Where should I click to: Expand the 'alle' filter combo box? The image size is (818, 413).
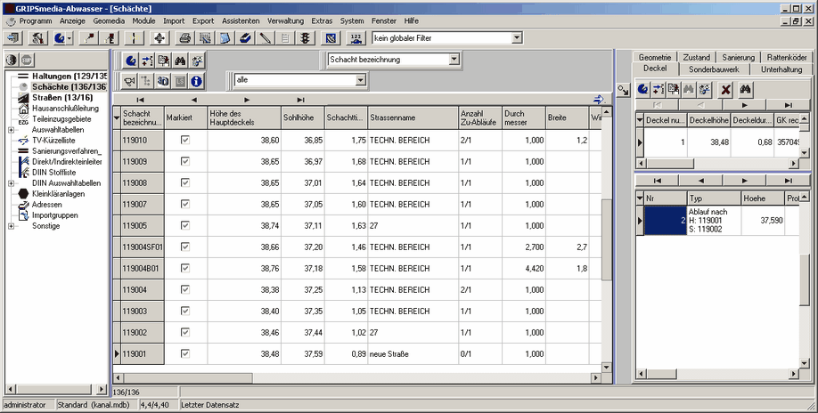coord(360,80)
